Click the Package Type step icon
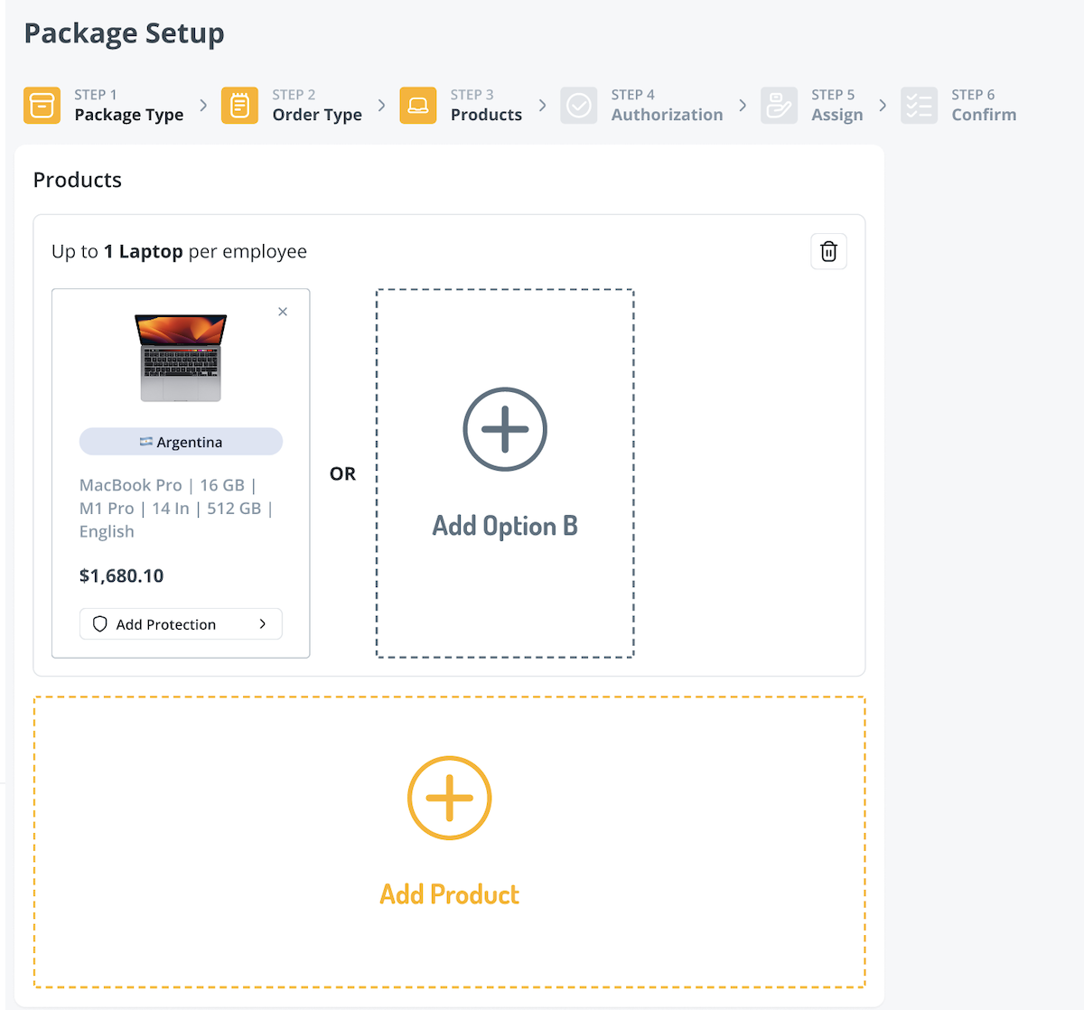The image size is (1084, 1010). [x=42, y=105]
